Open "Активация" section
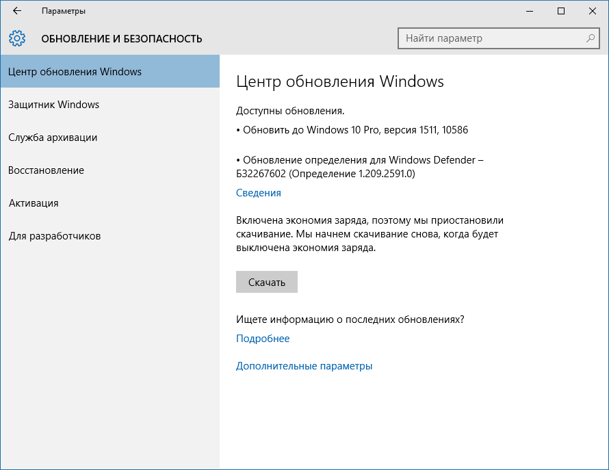 pos(110,203)
